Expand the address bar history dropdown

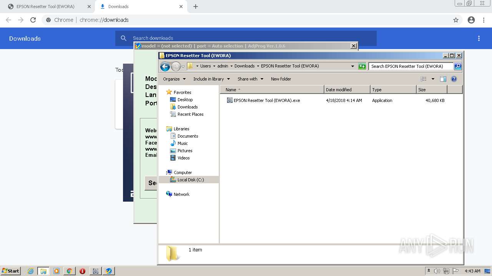click(x=352, y=66)
